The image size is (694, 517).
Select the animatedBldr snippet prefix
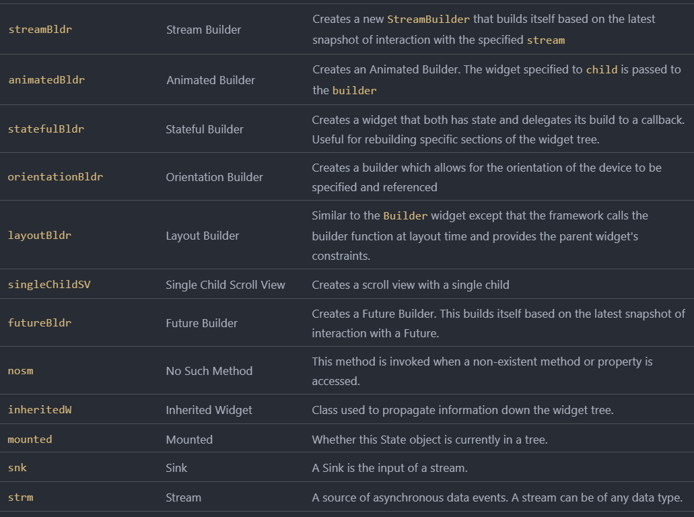pos(46,80)
